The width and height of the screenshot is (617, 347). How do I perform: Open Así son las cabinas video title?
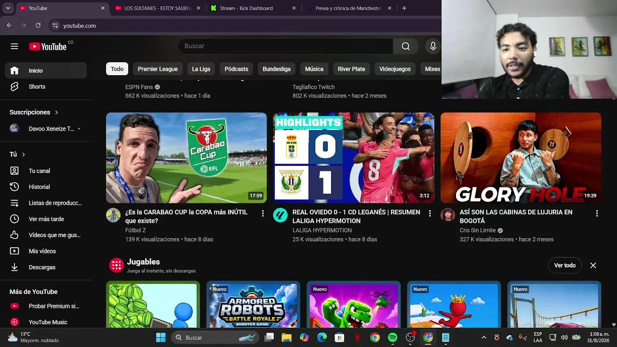click(x=516, y=216)
